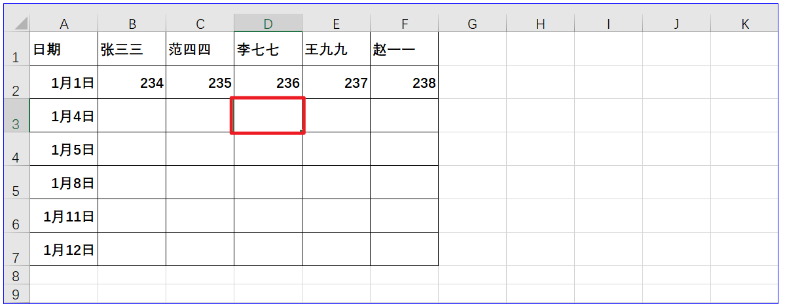Click empty cell D6 in 1月11日 row
This screenshot has width=785, height=306.
click(x=268, y=216)
